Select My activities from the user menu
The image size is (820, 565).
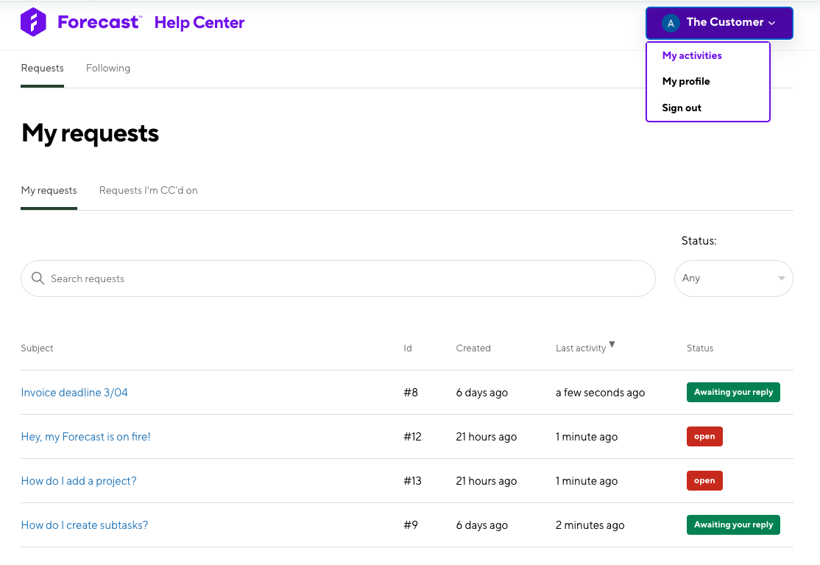tap(691, 55)
